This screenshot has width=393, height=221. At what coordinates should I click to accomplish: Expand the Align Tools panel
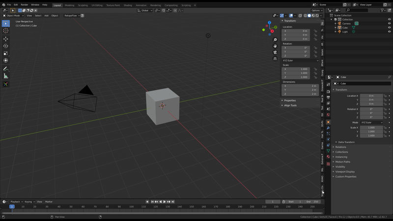[x=290, y=106]
